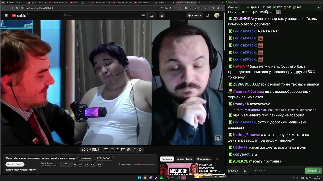This screenshot has width=323, height=181.
Task: Add +20 minutes to split
Action: (x=100, y=164)
